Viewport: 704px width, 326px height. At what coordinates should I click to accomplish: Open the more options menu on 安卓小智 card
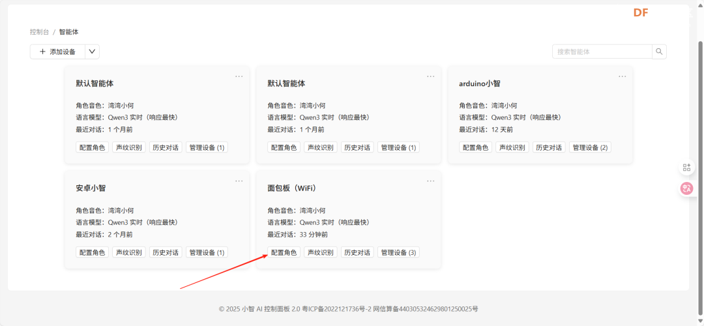pos(239,181)
